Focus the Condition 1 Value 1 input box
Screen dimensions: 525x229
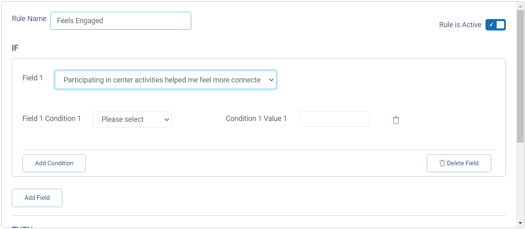click(x=334, y=119)
